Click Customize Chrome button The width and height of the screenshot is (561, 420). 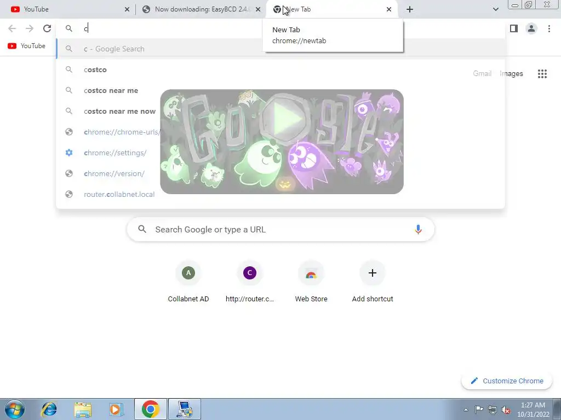tap(507, 381)
